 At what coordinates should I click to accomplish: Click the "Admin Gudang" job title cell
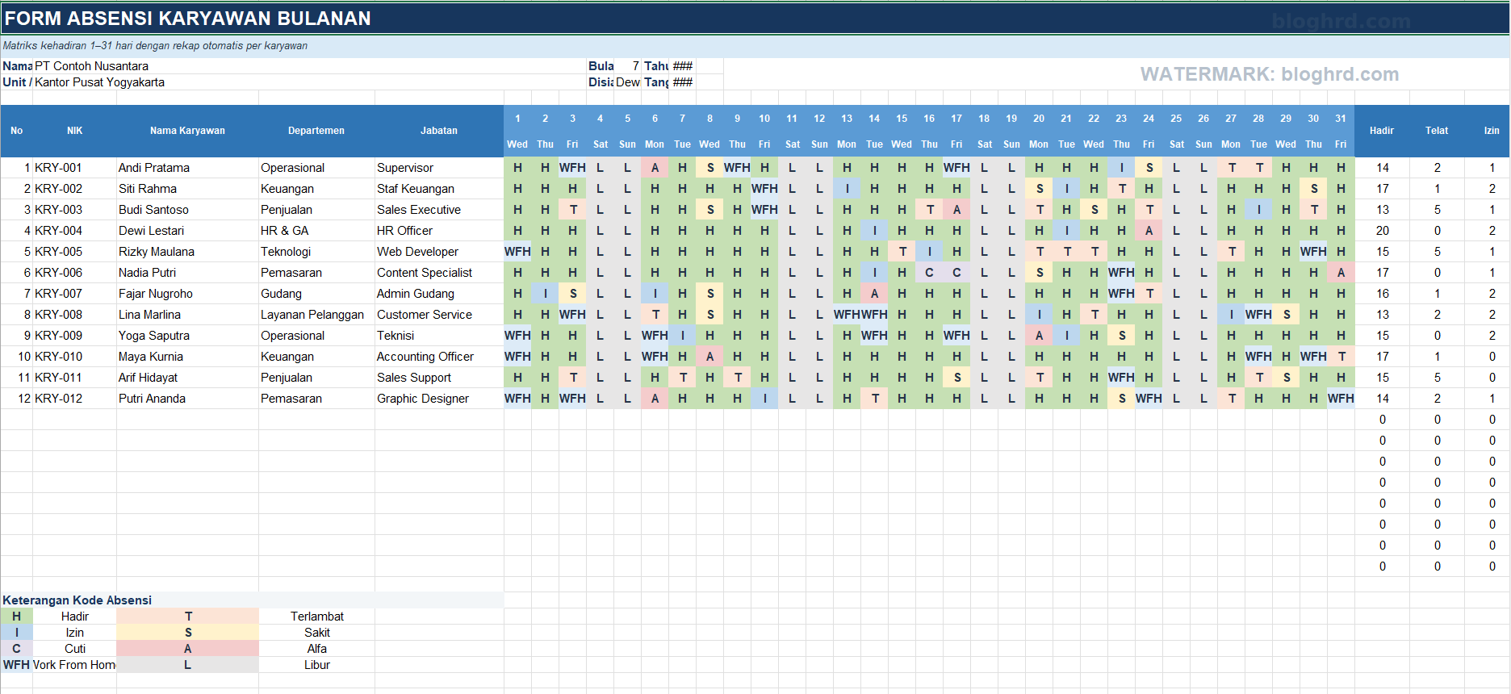(439, 294)
